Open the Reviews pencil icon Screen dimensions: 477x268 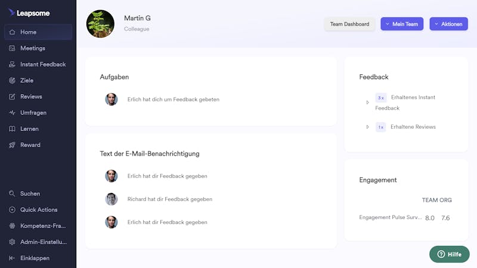point(12,96)
